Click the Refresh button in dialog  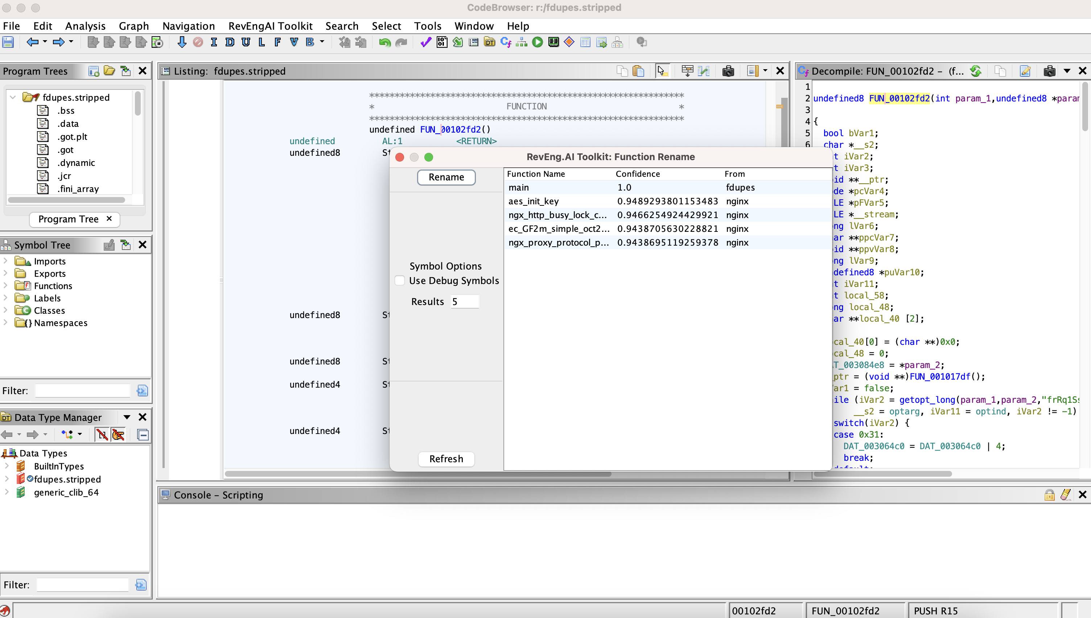coord(445,459)
